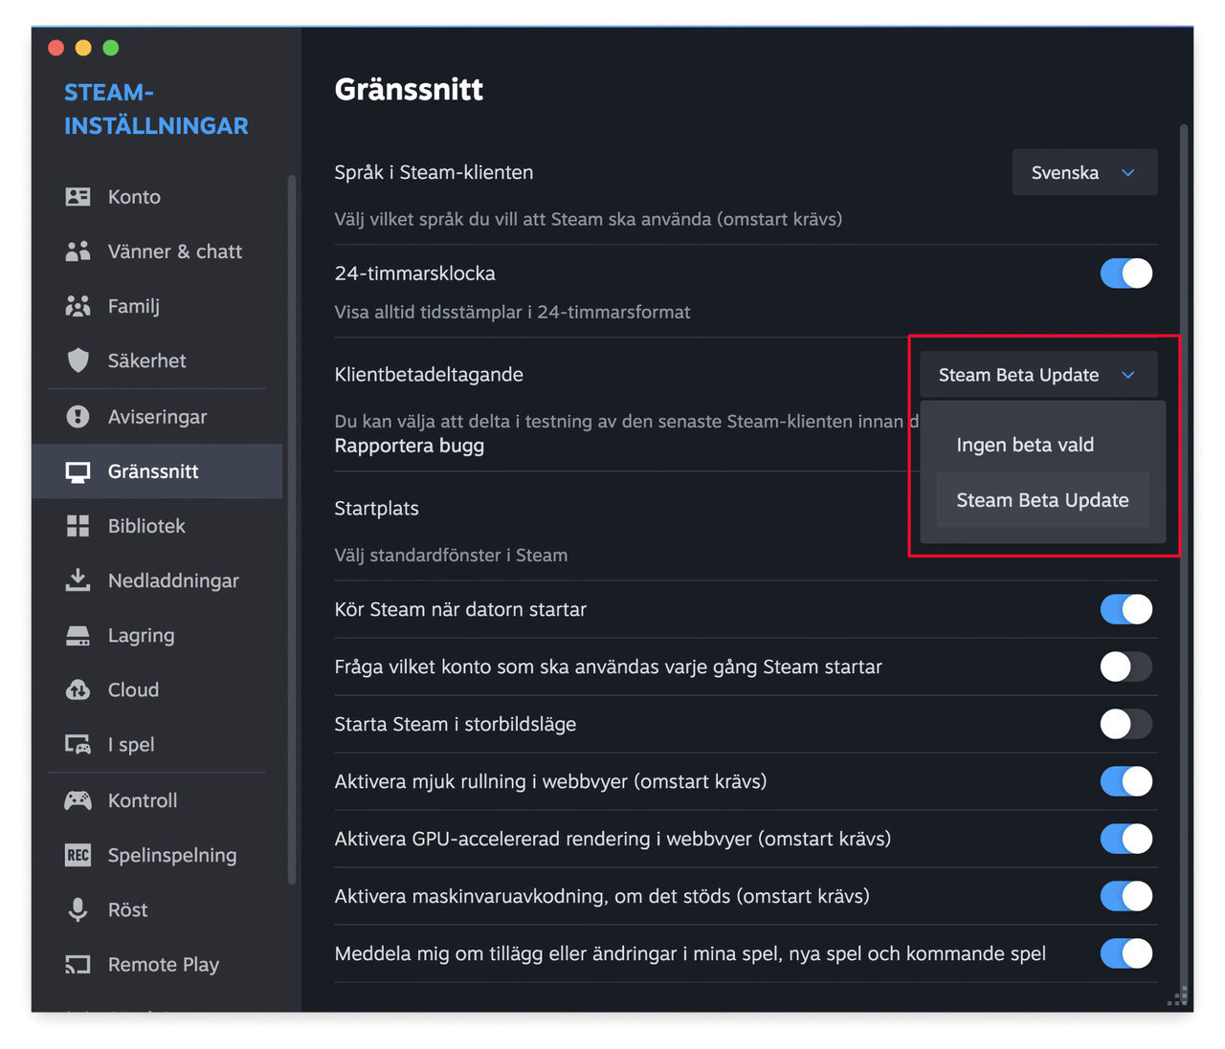Click the sidebar vertical scrollbar
The image size is (1225, 1049).
pos(291,526)
